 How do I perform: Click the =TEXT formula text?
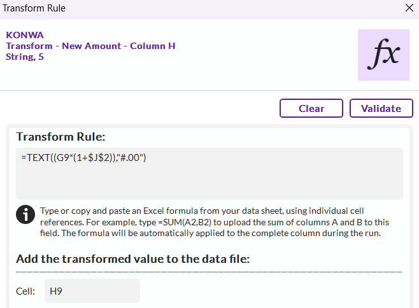(84, 158)
